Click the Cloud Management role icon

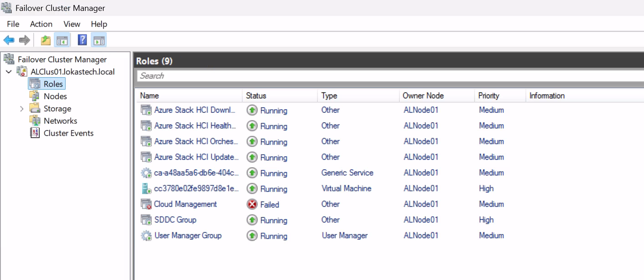coord(146,204)
